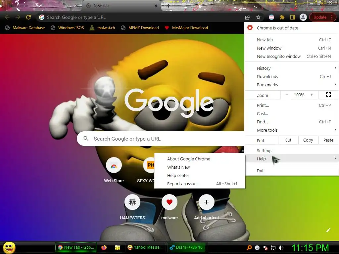Open Help center

pyautogui.click(x=200, y=175)
